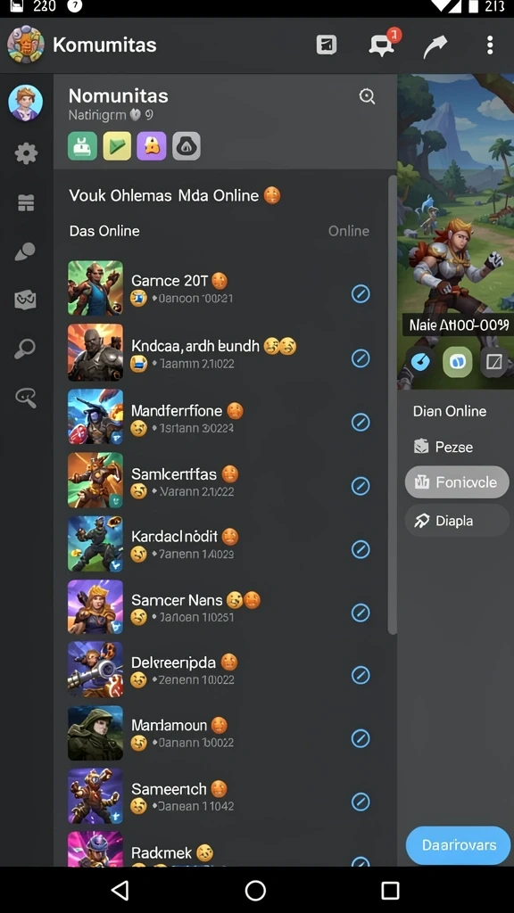Tap the Das Online label
Image resolution: width=514 pixels, height=913 pixels.
click(104, 231)
